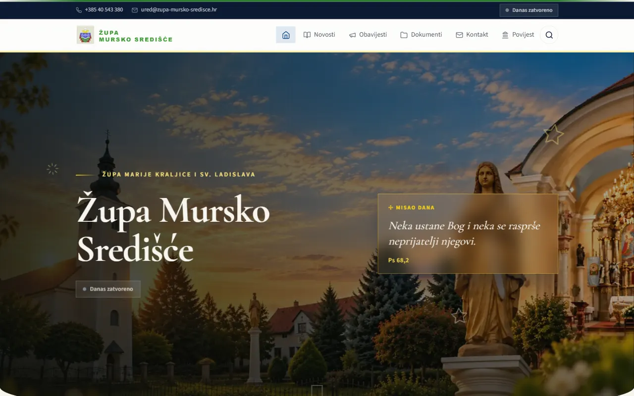Click the envelope icon next to Kontakt
Viewport: 634px width, 396px height.
click(459, 35)
